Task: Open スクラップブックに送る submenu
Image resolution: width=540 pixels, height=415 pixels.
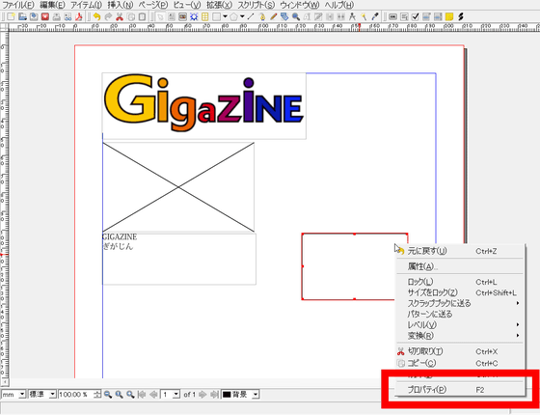Action: 460,303
